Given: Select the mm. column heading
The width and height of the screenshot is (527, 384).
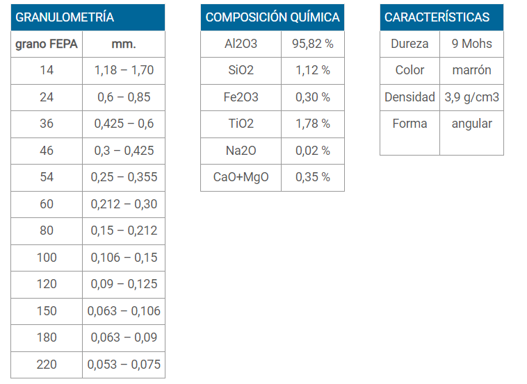Looking at the screenshot, I should [x=124, y=44].
